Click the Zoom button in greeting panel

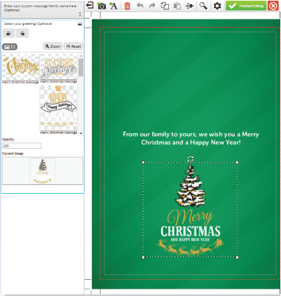pyautogui.click(x=53, y=46)
